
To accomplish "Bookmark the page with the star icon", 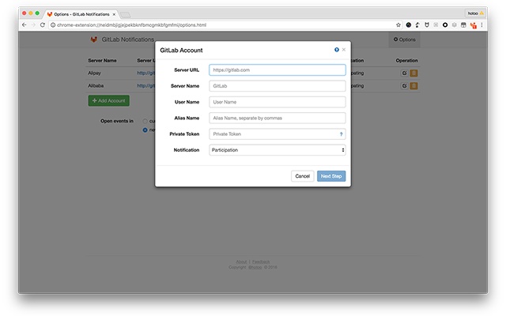I will coord(398,24).
